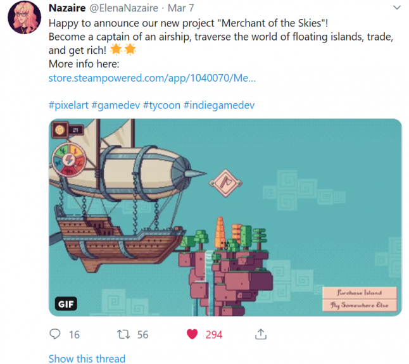This screenshot has width=409, height=364.
Task: Open the #indiegamedev hashtag
Action: pos(219,105)
